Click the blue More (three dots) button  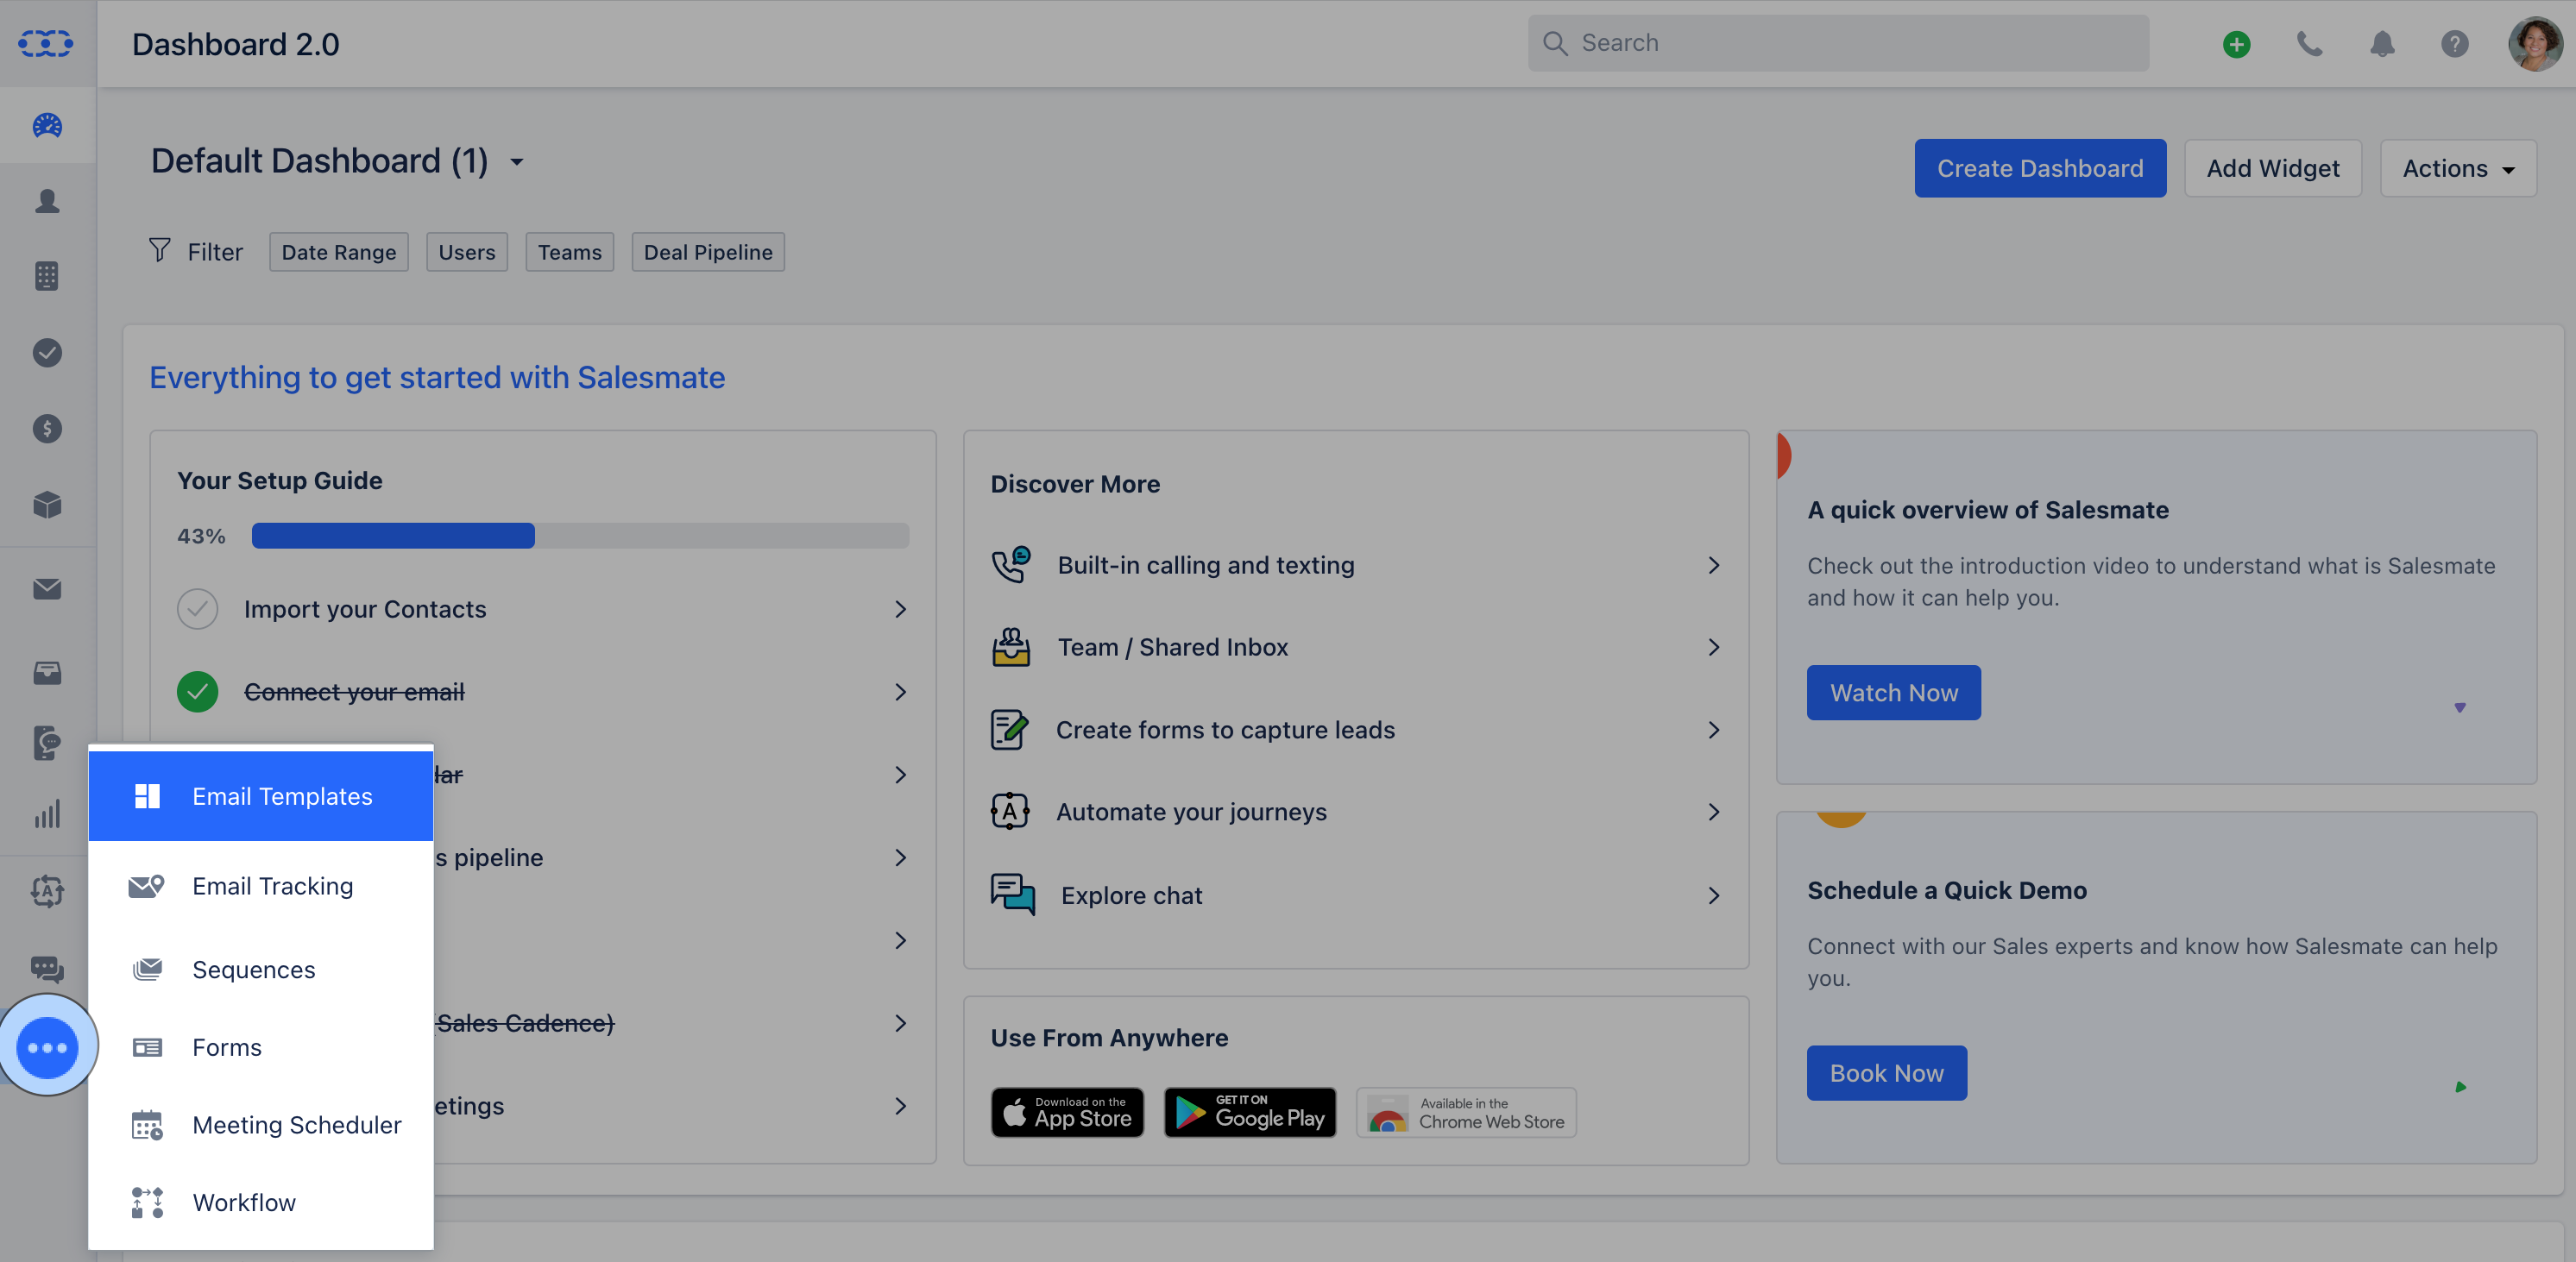click(x=47, y=1047)
